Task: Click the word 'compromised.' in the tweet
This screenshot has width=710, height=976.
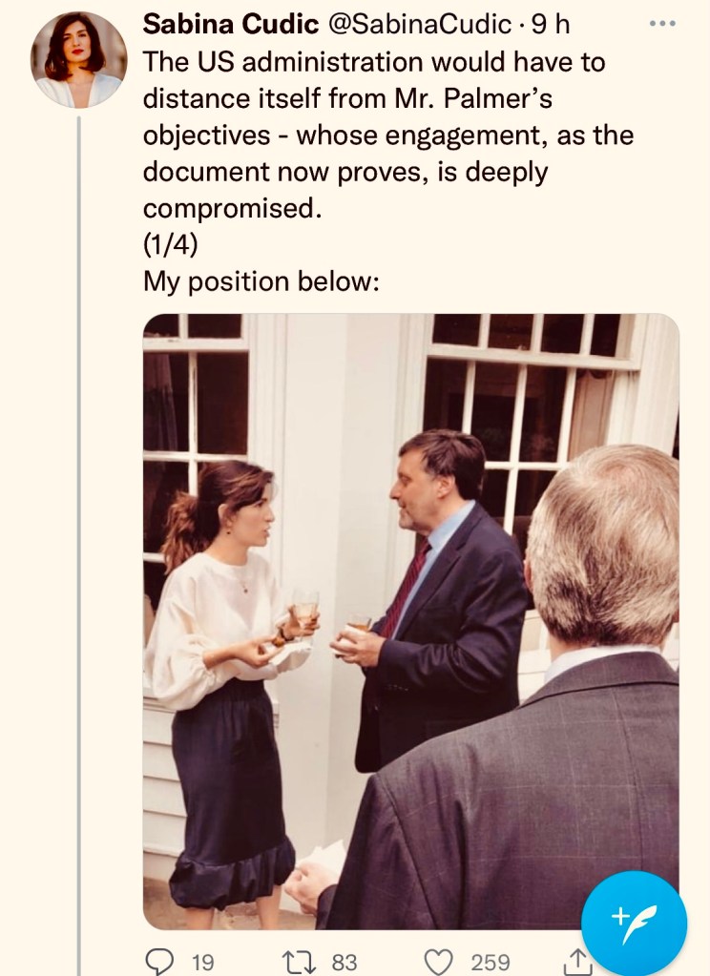Action: 232,208
